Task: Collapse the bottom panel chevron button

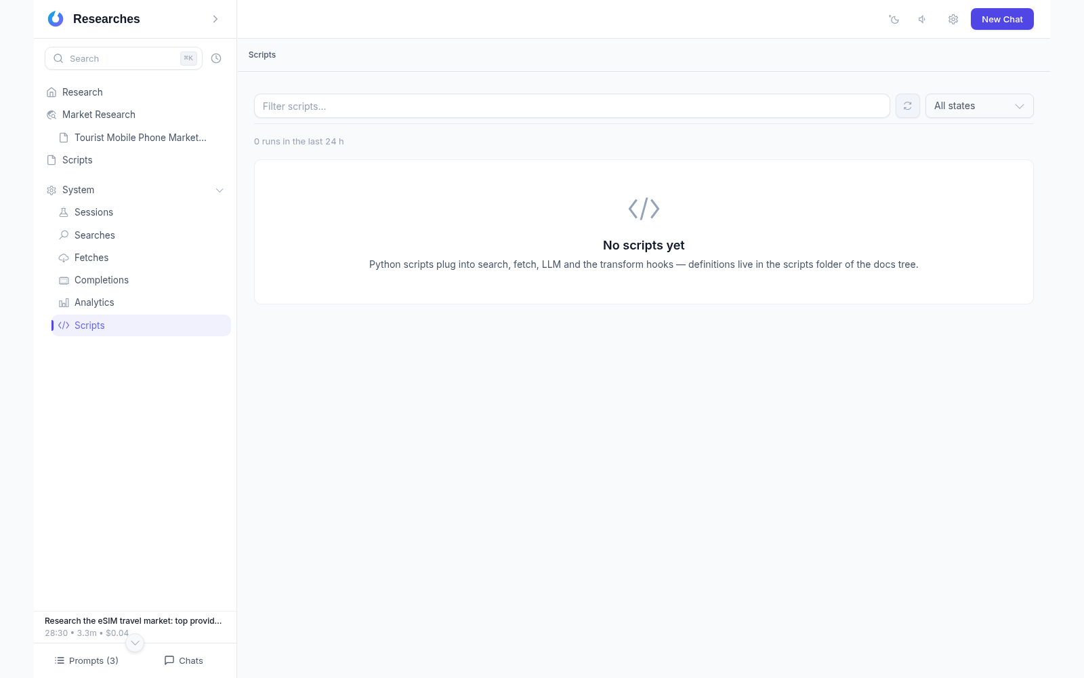Action: (x=135, y=643)
